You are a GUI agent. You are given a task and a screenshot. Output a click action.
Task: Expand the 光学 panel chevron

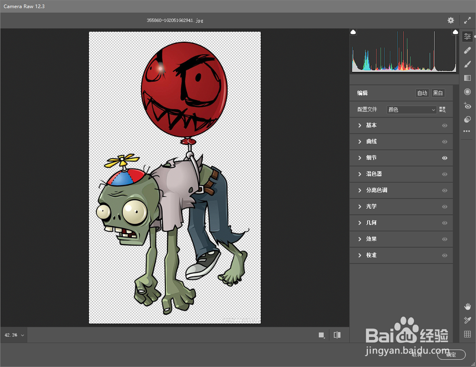coord(360,207)
